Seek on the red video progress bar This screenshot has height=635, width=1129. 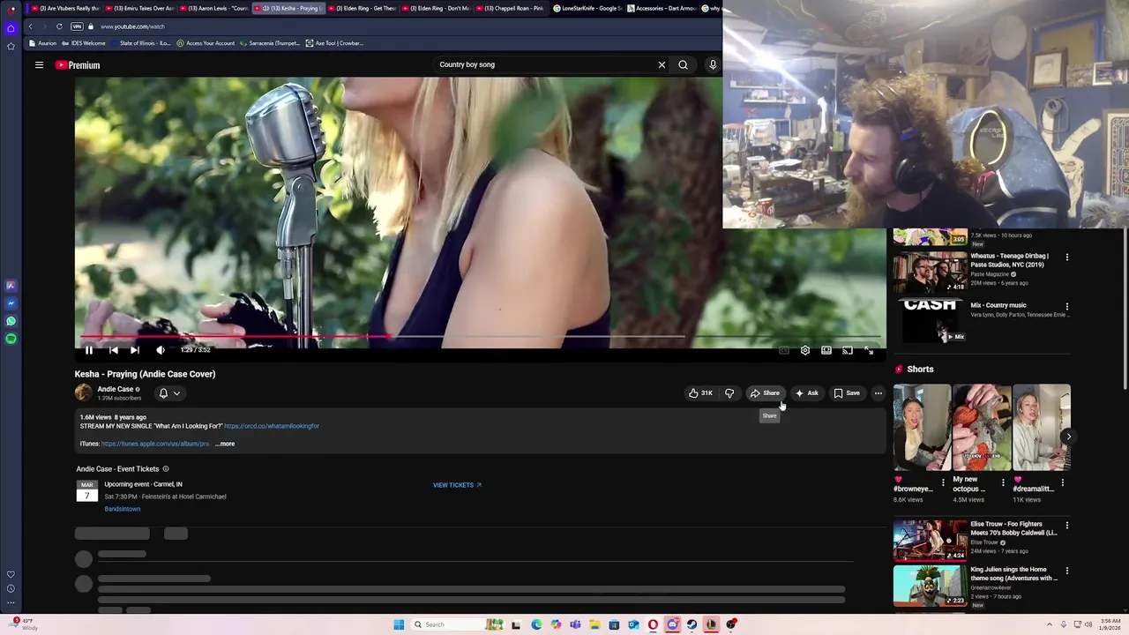tap(480, 336)
